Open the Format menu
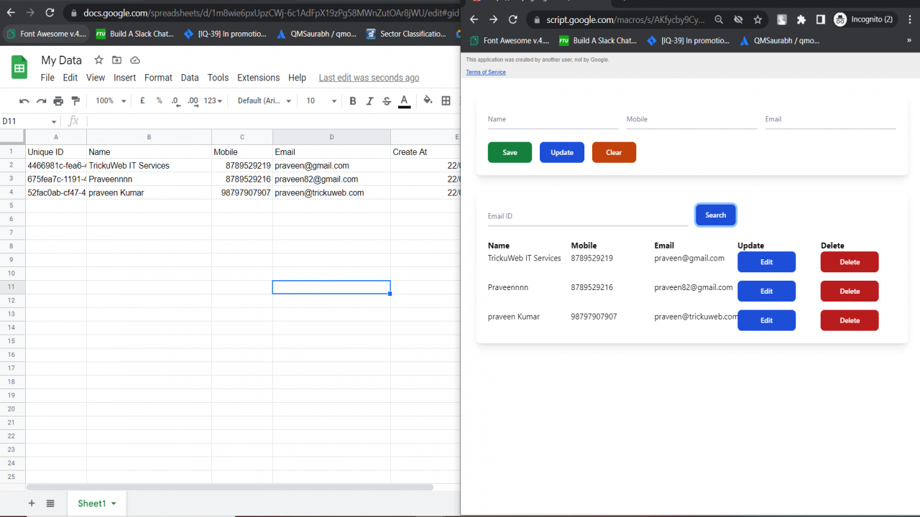920x517 pixels. (x=158, y=78)
